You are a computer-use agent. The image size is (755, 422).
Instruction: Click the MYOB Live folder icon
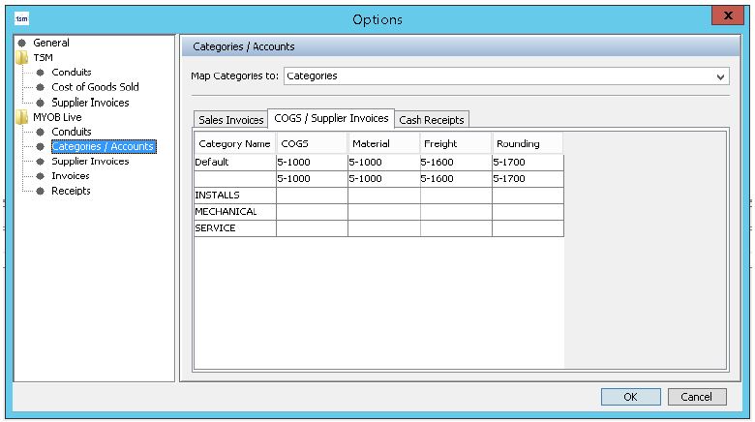(21, 117)
